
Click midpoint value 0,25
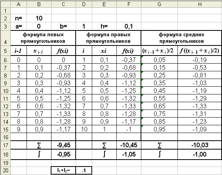159,75
